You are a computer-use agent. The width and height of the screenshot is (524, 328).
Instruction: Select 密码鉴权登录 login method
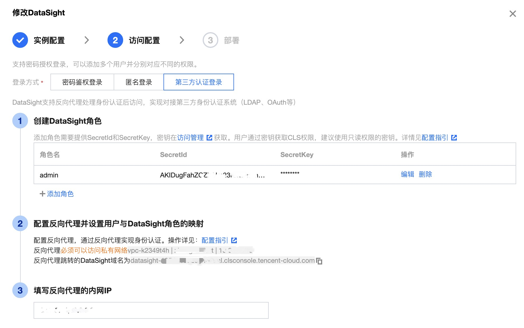click(x=82, y=82)
